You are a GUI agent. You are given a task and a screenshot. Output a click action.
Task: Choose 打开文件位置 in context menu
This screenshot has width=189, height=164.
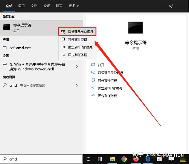pos(77,39)
